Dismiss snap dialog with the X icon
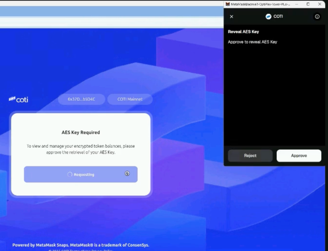This screenshot has height=251, width=328. click(x=231, y=17)
